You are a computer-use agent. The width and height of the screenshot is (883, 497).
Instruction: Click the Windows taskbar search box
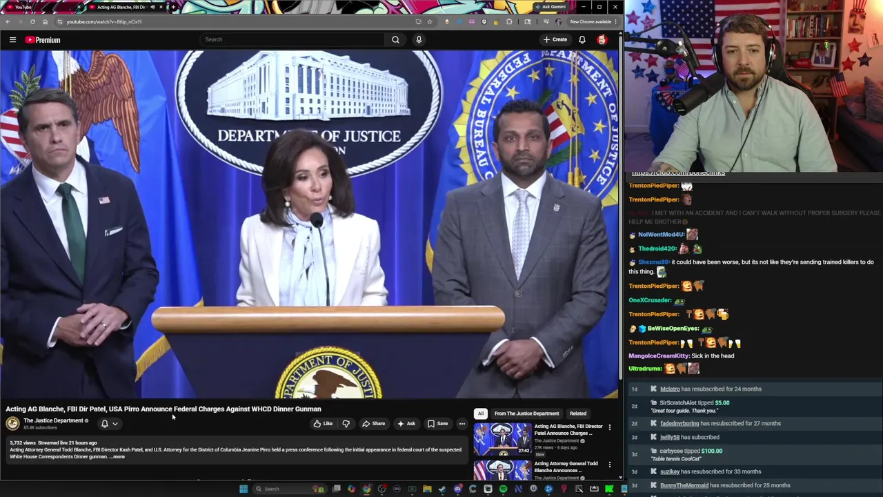(290, 489)
